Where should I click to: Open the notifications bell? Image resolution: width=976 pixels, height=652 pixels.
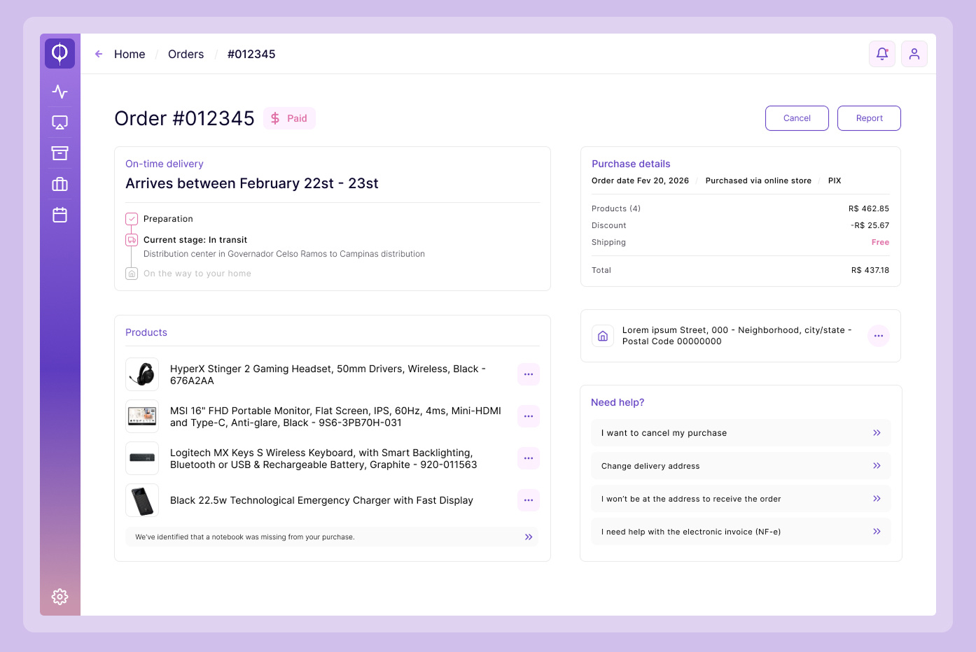[x=881, y=54]
